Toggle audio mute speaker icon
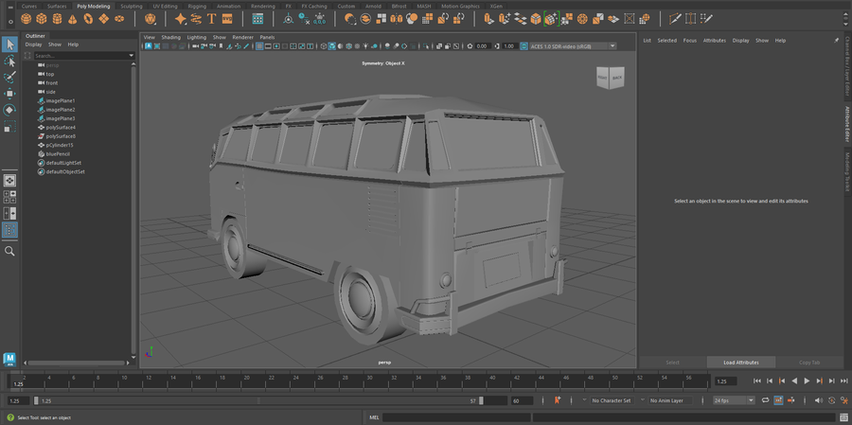The image size is (852, 425). tap(818, 400)
